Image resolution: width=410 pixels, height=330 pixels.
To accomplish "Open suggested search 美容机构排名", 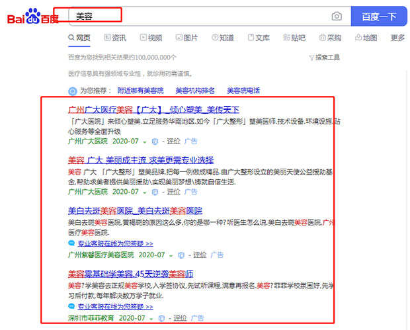I will click(195, 91).
